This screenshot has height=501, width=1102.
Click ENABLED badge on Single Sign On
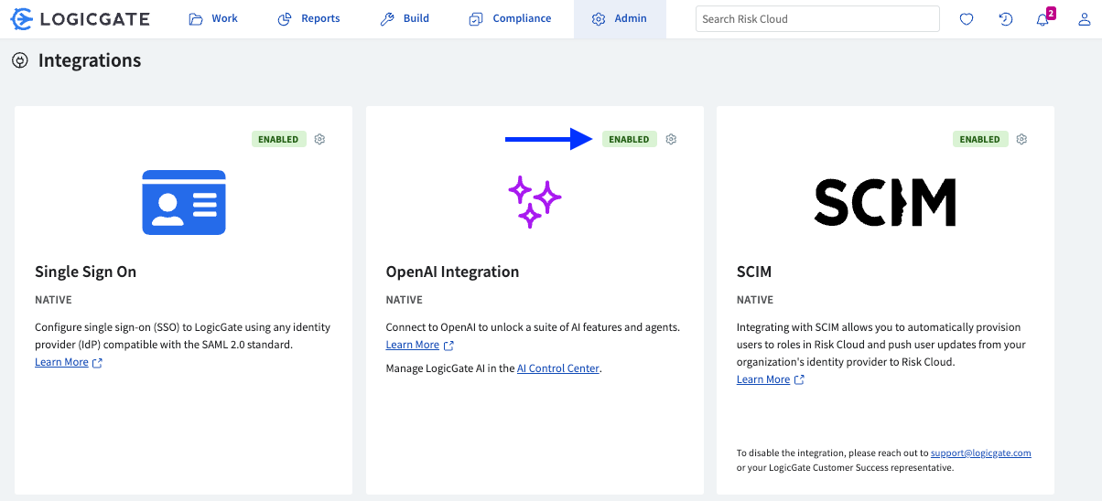278,139
